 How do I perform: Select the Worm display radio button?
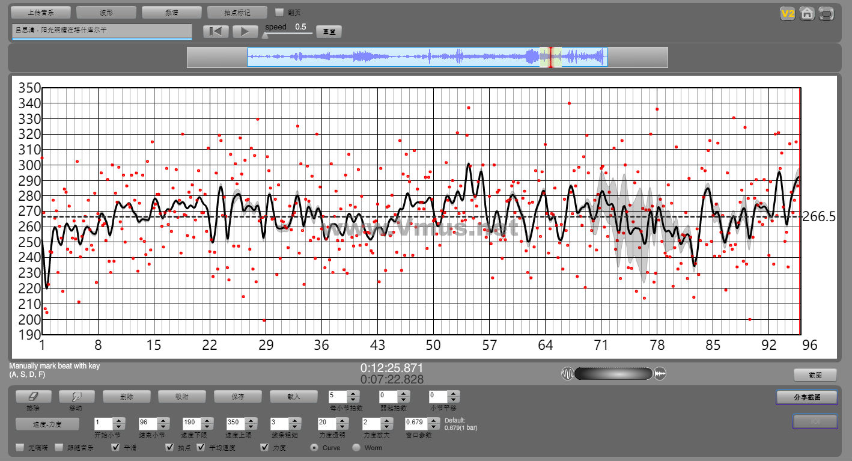[356, 448]
